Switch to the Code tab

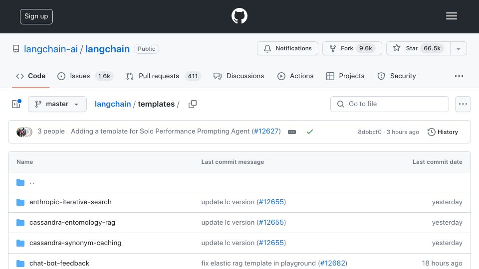pos(30,76)
